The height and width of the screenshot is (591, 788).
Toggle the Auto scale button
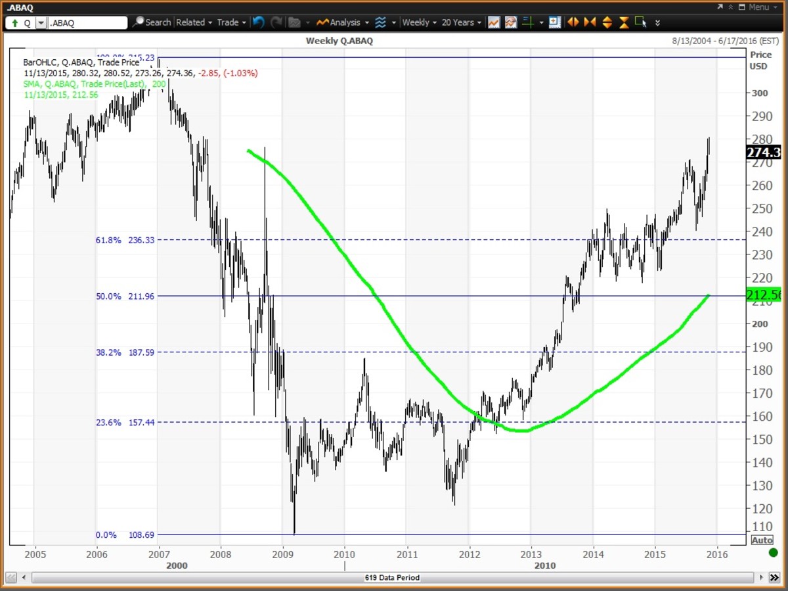tap(762, 540)
